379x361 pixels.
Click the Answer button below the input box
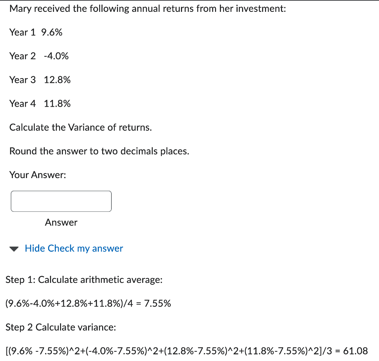point(61,223)
